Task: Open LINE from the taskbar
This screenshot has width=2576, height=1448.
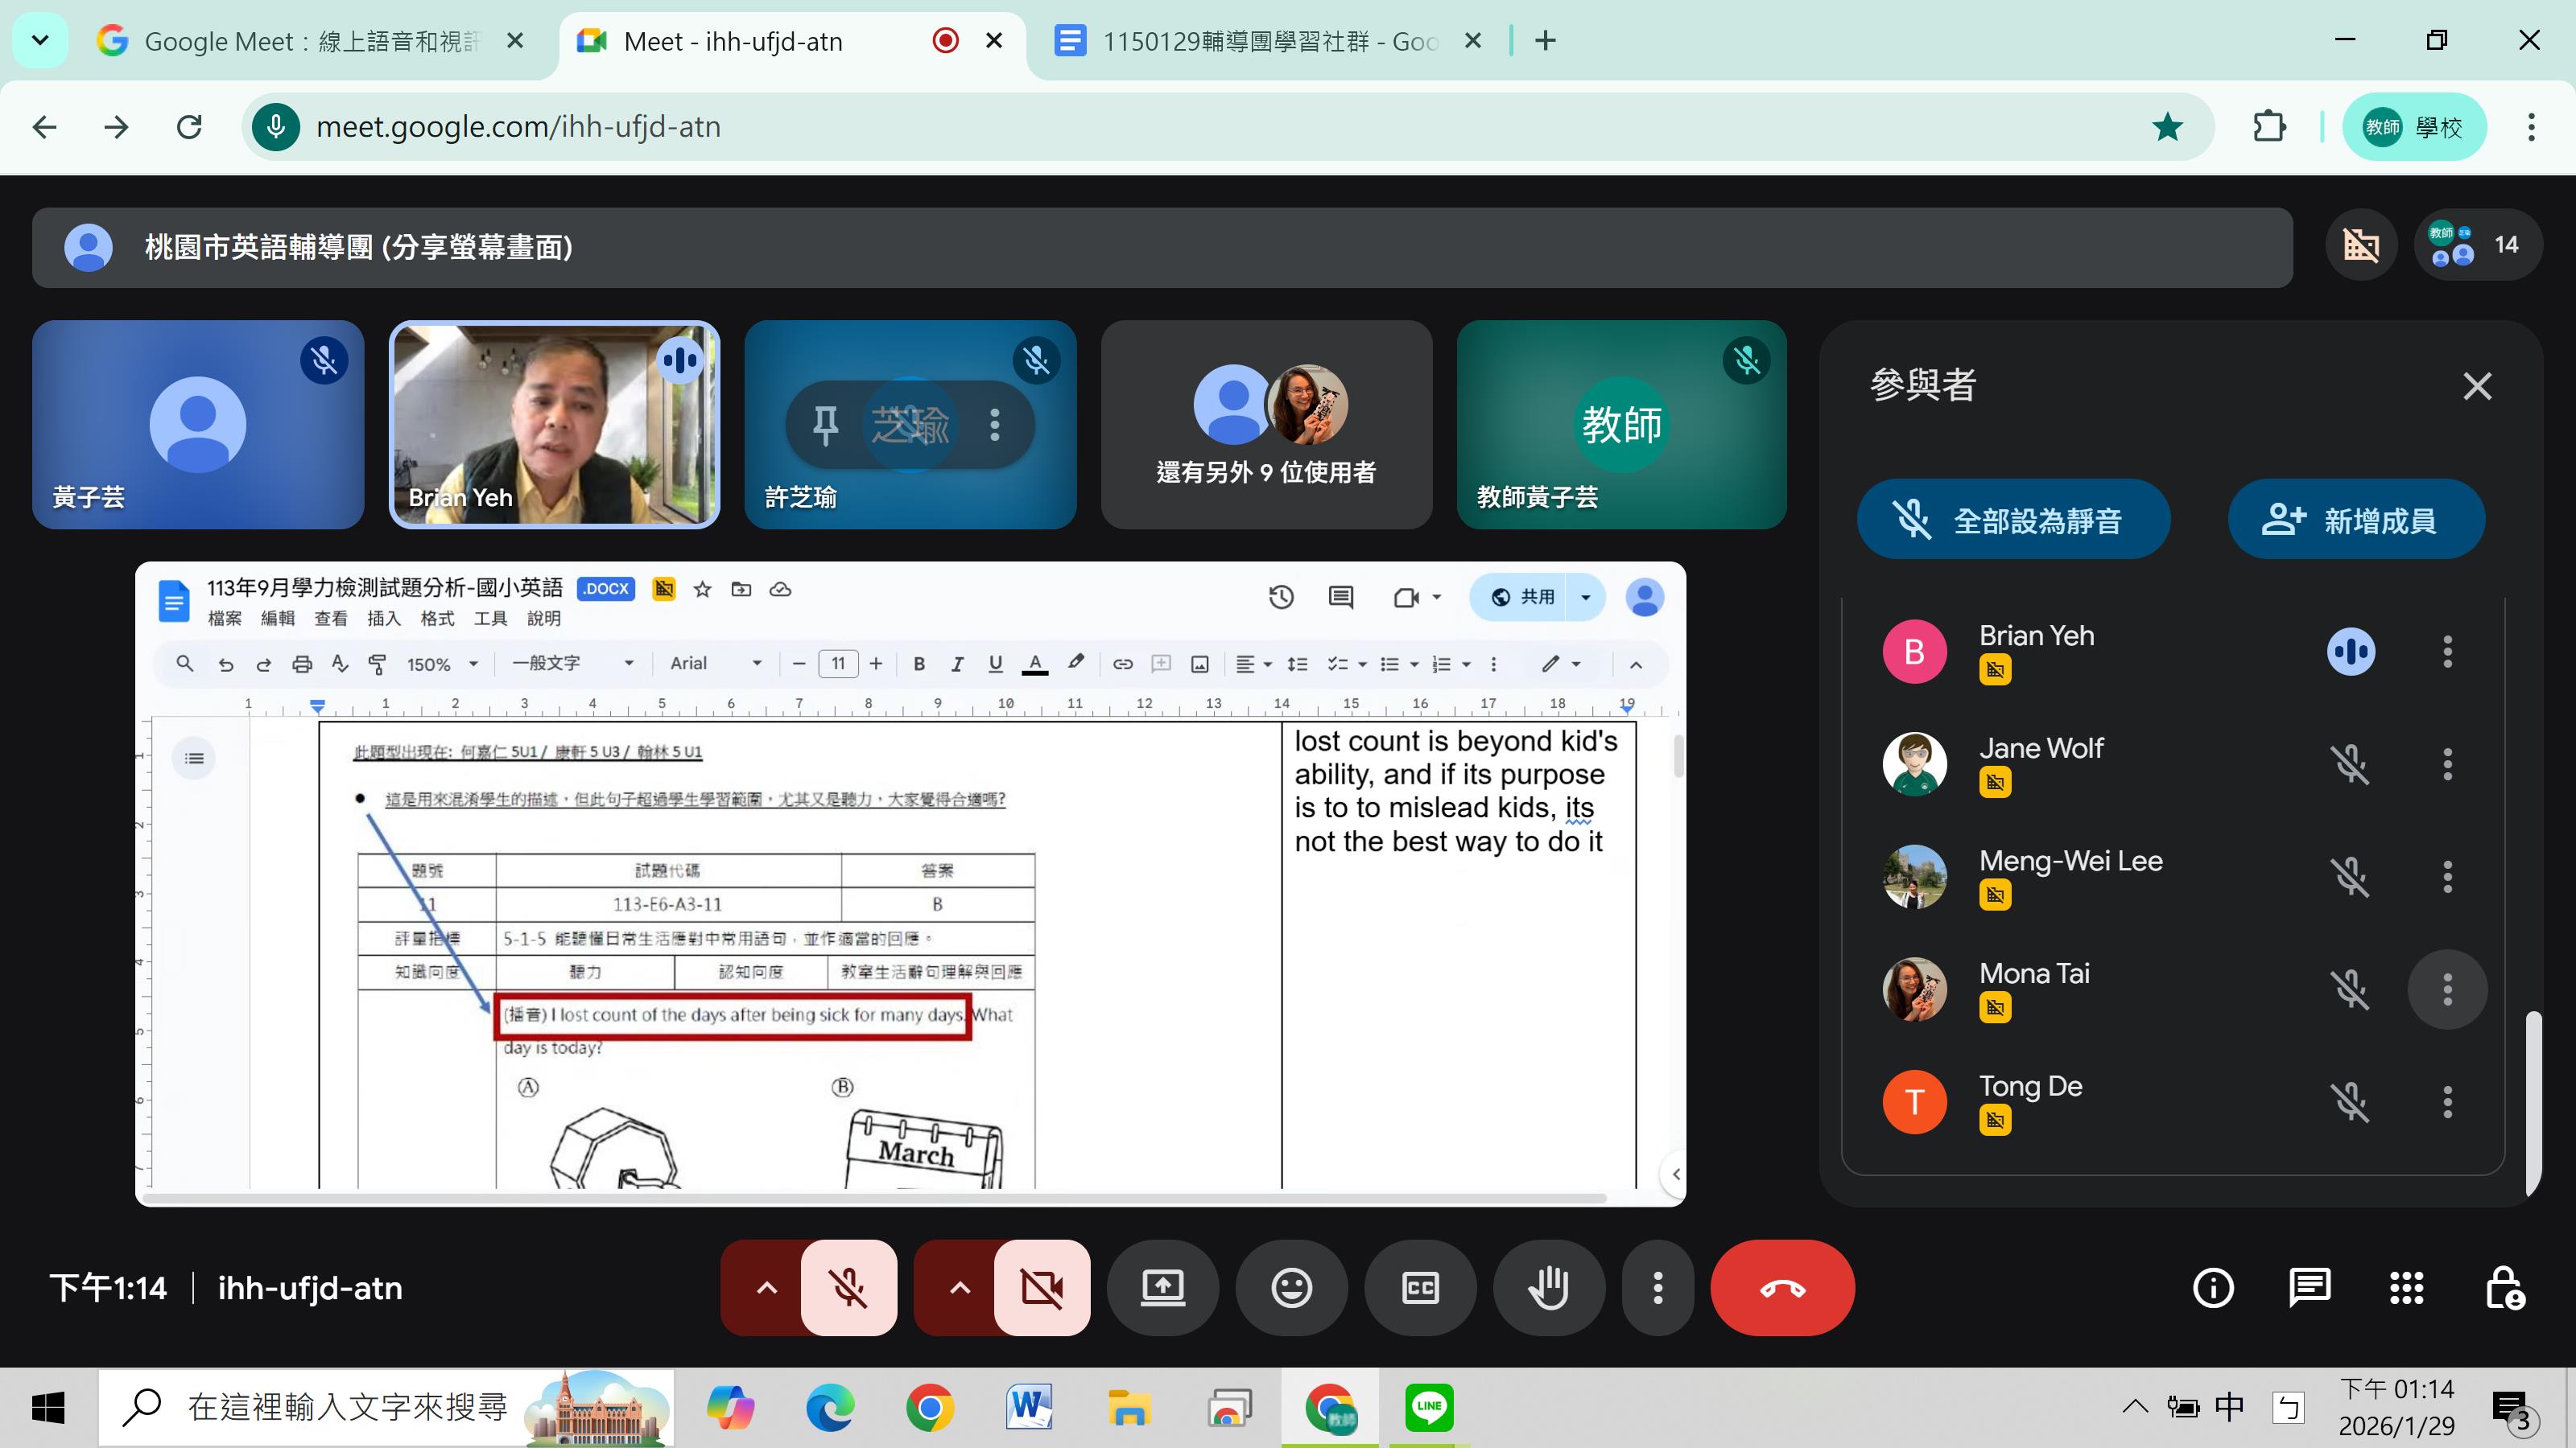Action: pos(1428,1407)
